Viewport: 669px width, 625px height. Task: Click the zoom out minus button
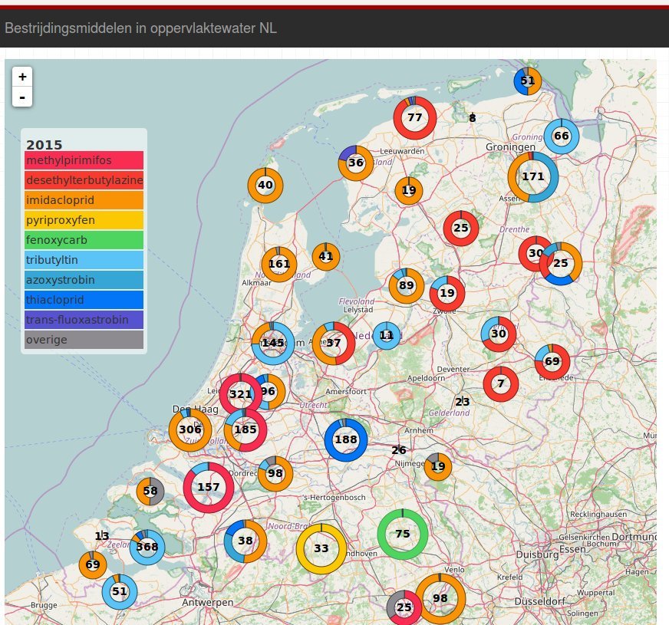tap(22, 97)
